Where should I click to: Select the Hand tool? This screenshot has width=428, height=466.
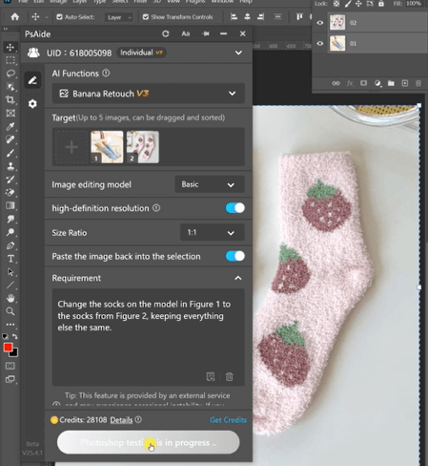pyautogui.click(x=10, y=298)
